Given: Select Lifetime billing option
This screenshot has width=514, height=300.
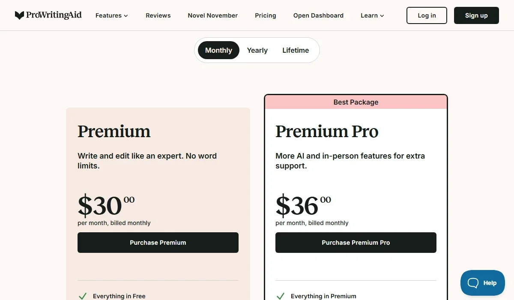Looking at the screenshot, I should 296,50.
